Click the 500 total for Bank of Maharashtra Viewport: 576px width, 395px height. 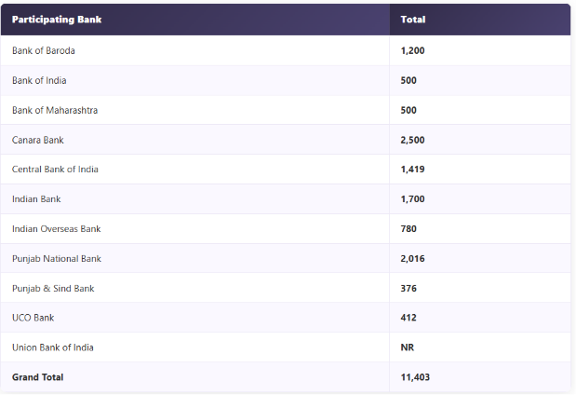[x=409, y=110]
